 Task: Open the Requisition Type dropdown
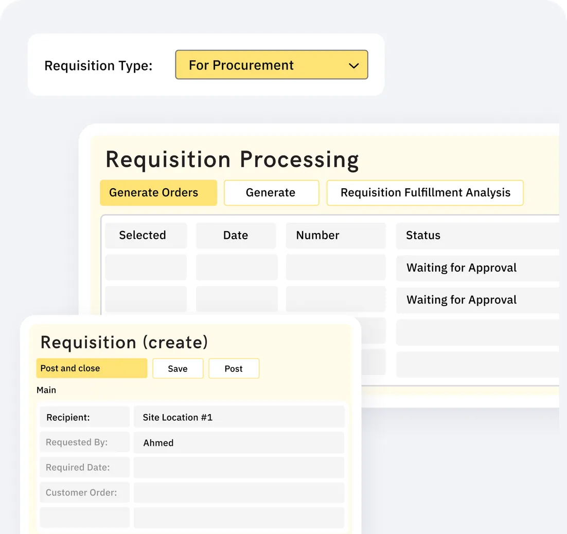pyautogui.click(x=272, y=65)
